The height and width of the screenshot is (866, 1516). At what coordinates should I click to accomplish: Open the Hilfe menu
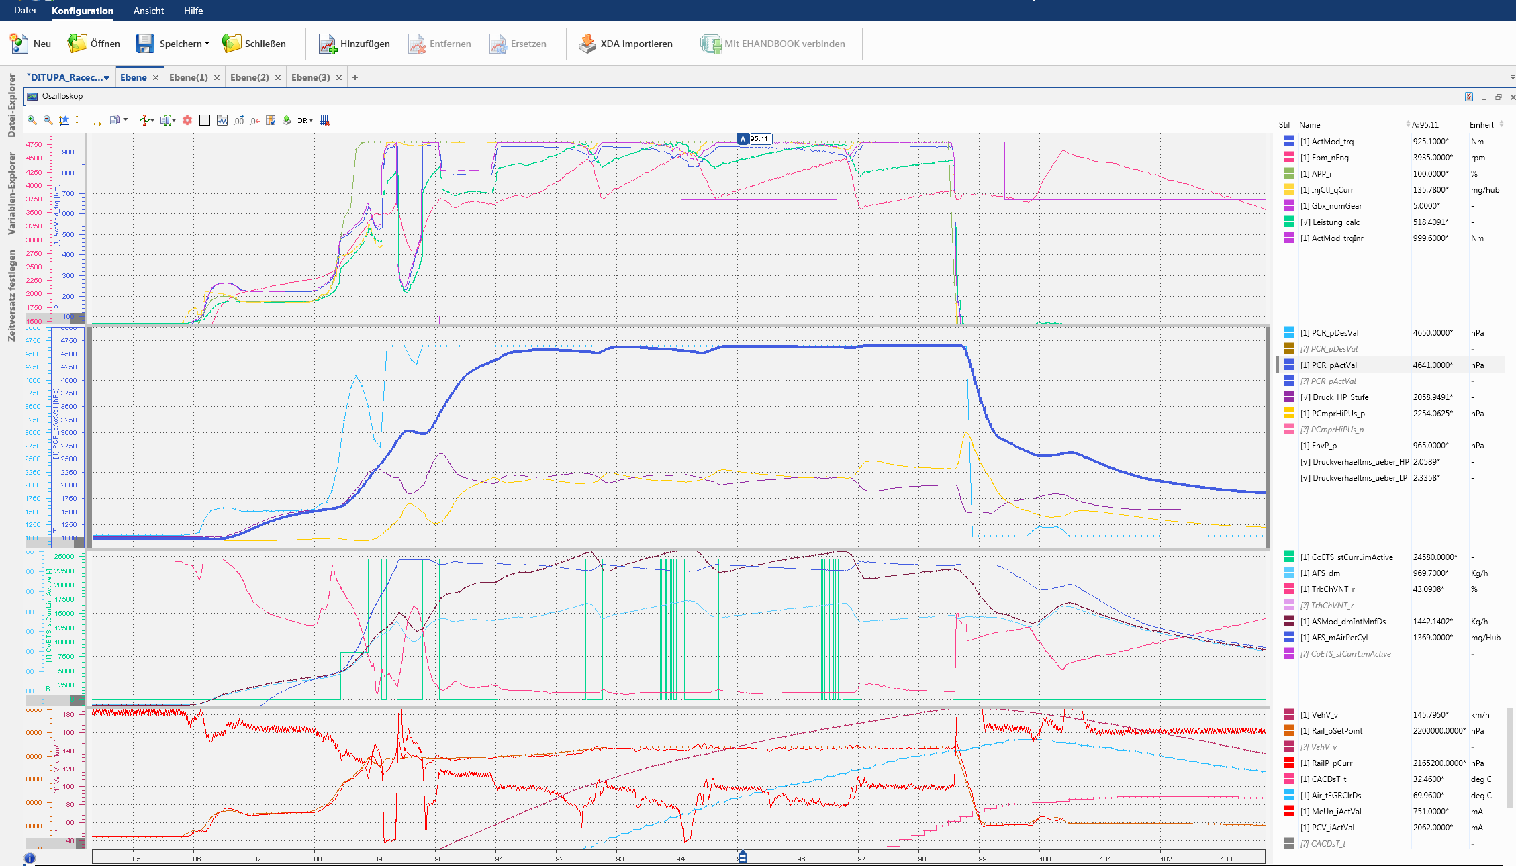[x=193, y=11]
